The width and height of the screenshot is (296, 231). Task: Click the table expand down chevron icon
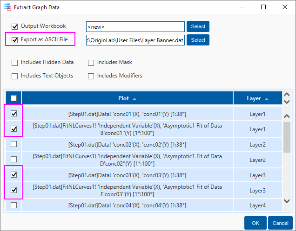coord(287,102)
